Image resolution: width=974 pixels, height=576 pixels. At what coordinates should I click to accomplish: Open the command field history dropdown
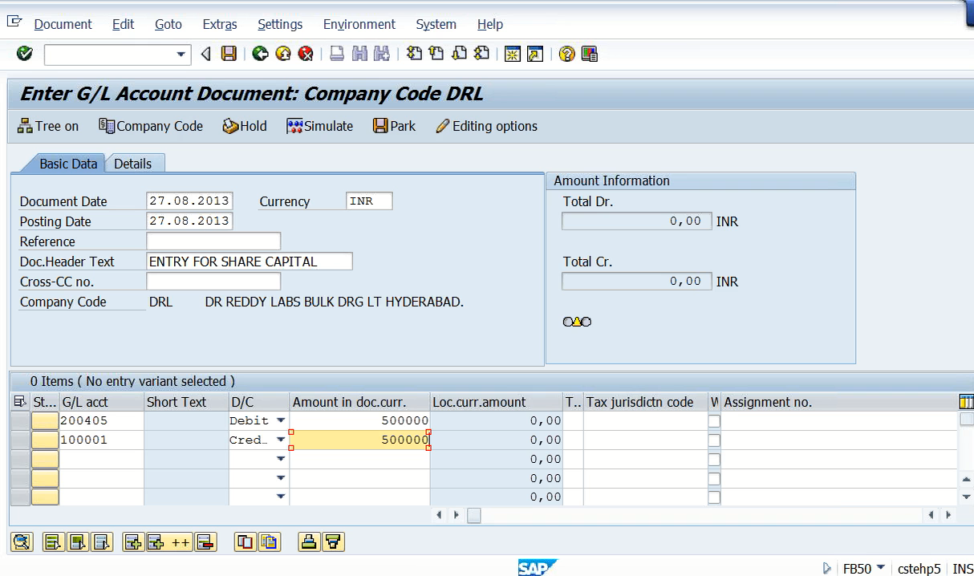click(181, 55)
